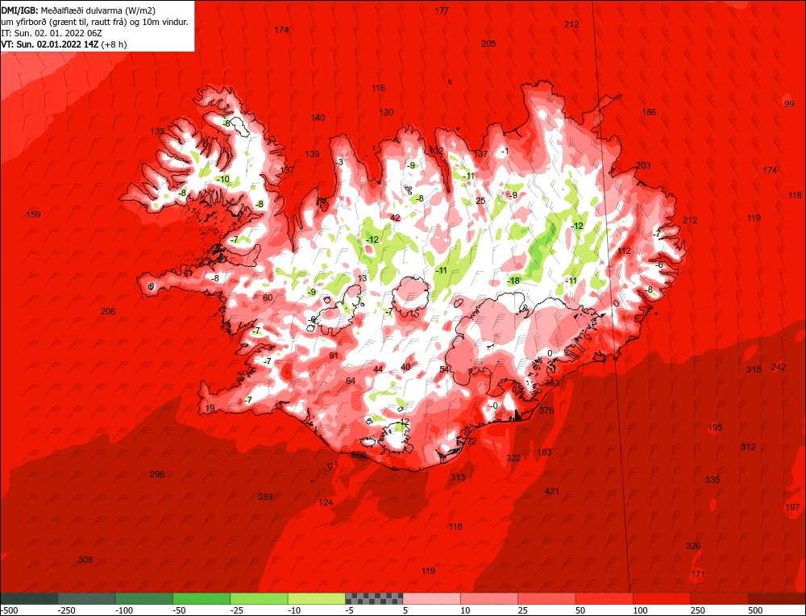Click dark red swatch between 250 and 500
806x616 pixels.
[720, 598]
